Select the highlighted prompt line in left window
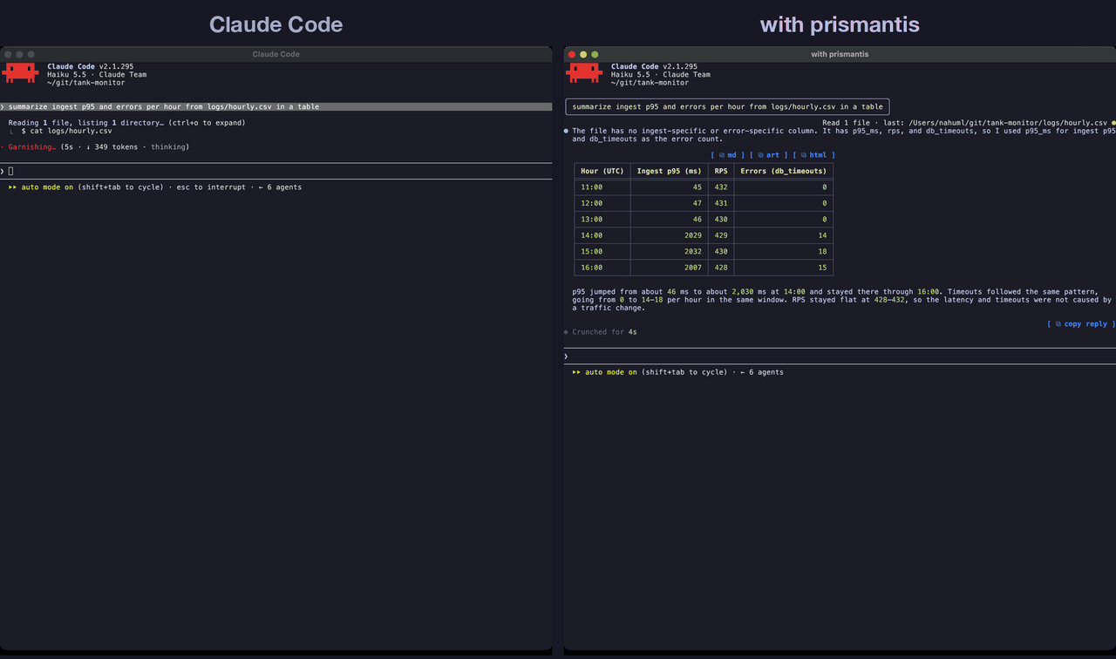Viewport: 1116px width, 659px height. [276, 107]
